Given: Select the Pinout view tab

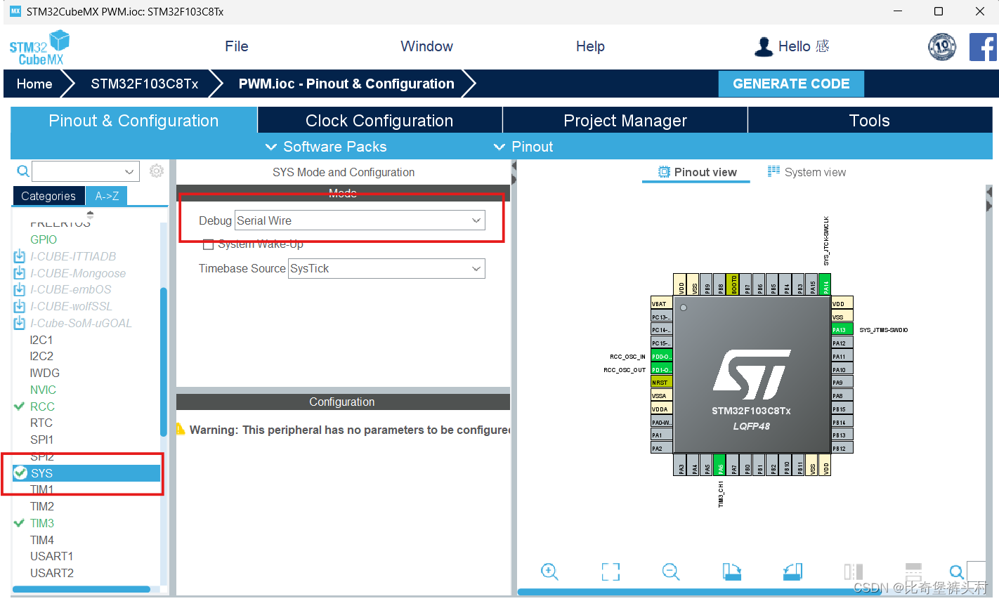Looking at the screenshot, I should (x=697, y=172).
